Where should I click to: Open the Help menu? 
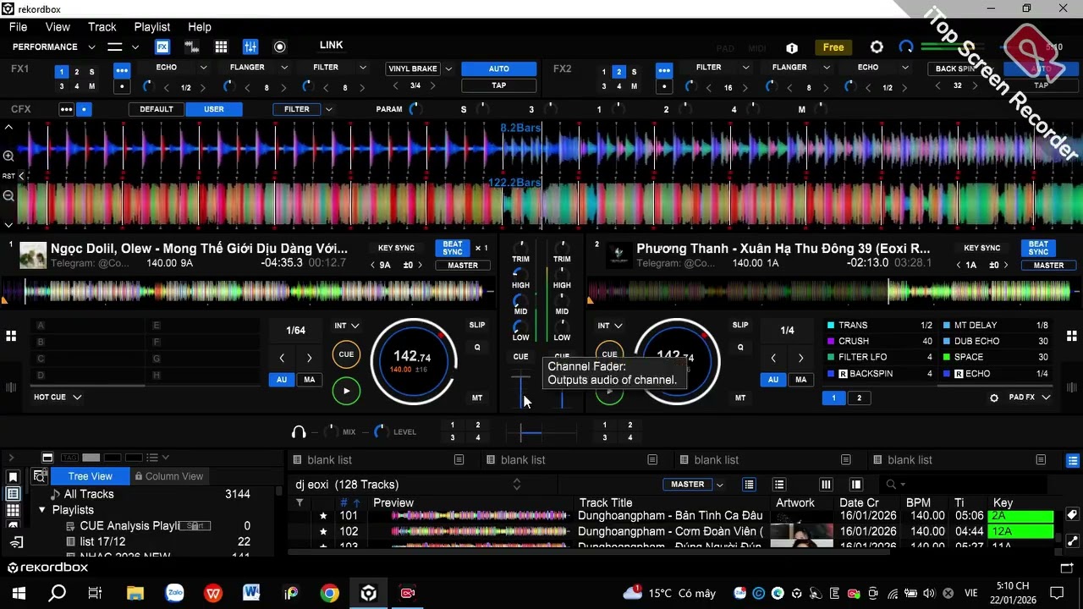(x=200, y=27)
